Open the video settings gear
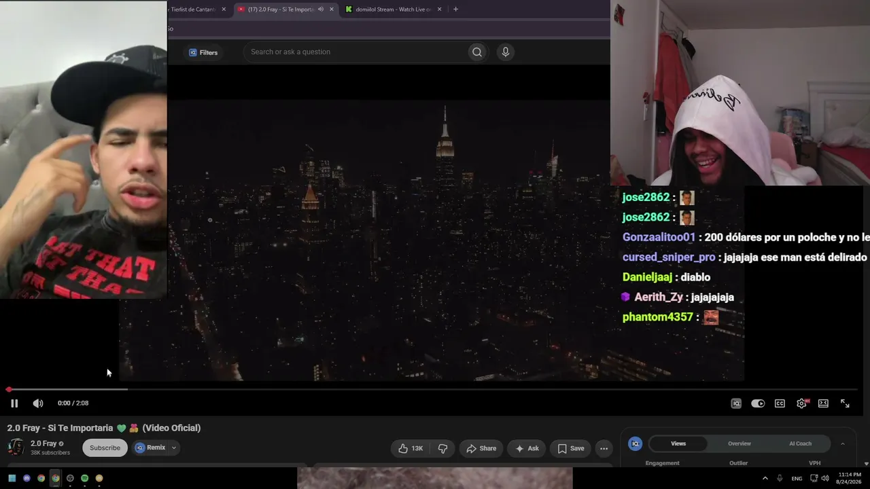Screen dimensions: 870x489 click(802, 403)
